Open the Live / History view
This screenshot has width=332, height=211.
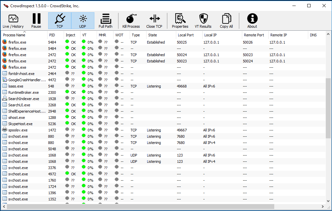click(13, 21)
